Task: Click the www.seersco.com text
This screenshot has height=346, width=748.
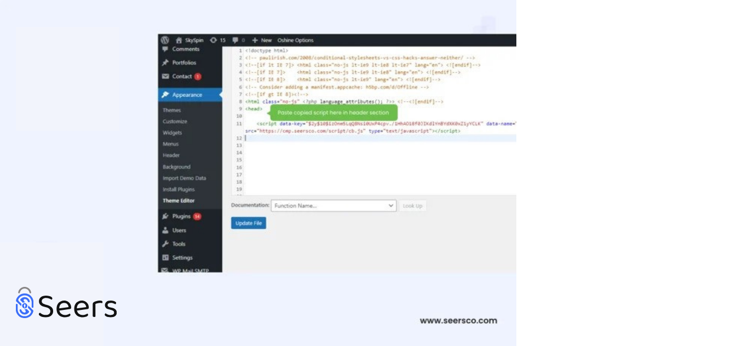Action: pyautogui.click(x=458, y=321)
